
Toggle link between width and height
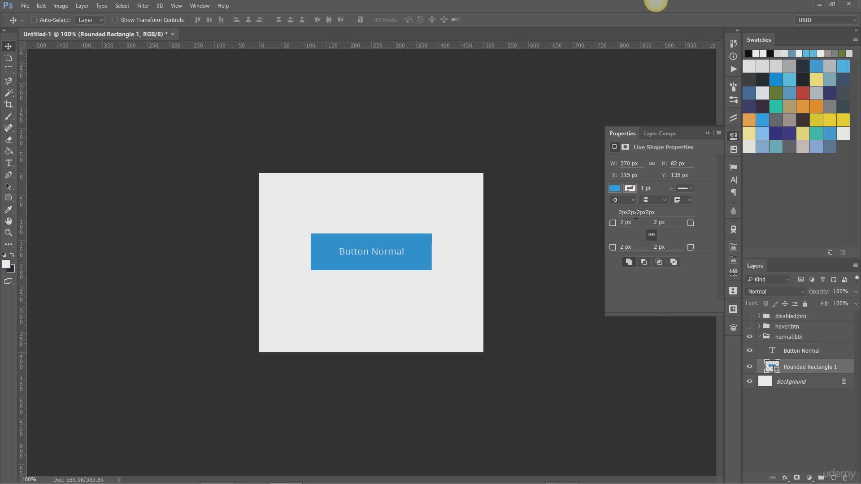[652, 163]
